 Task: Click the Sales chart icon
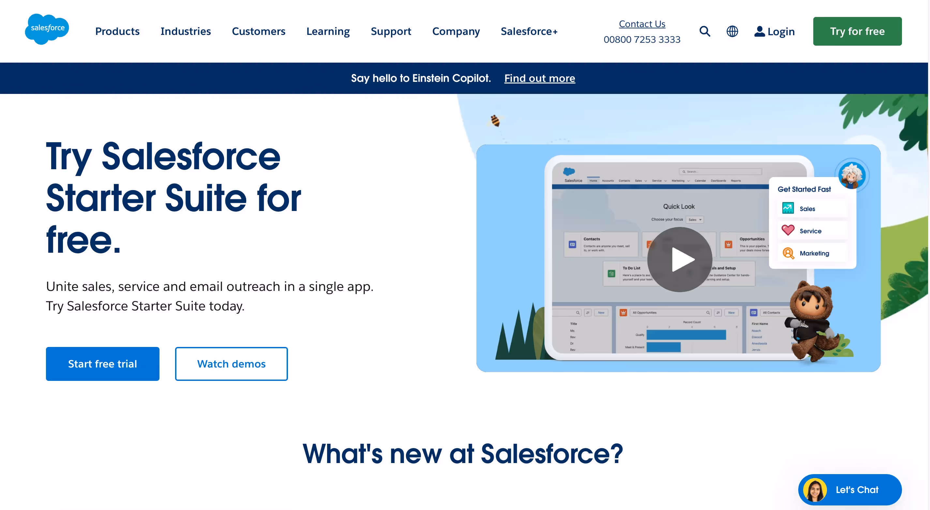[x=788, y=208]
